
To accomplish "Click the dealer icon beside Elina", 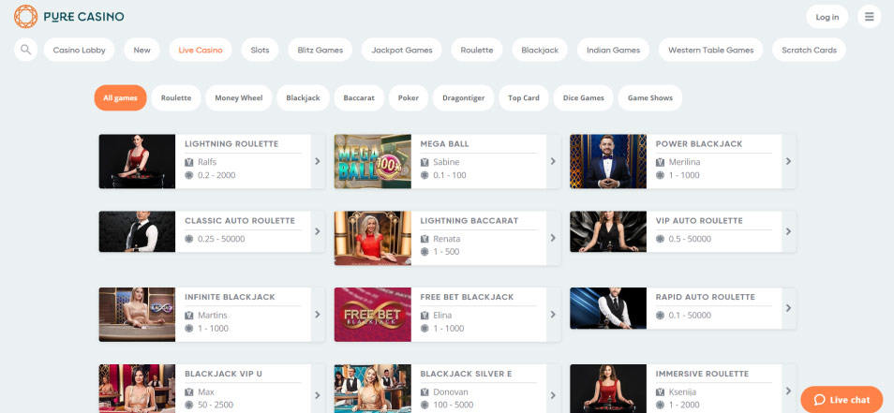I will [x=425, y=315].
